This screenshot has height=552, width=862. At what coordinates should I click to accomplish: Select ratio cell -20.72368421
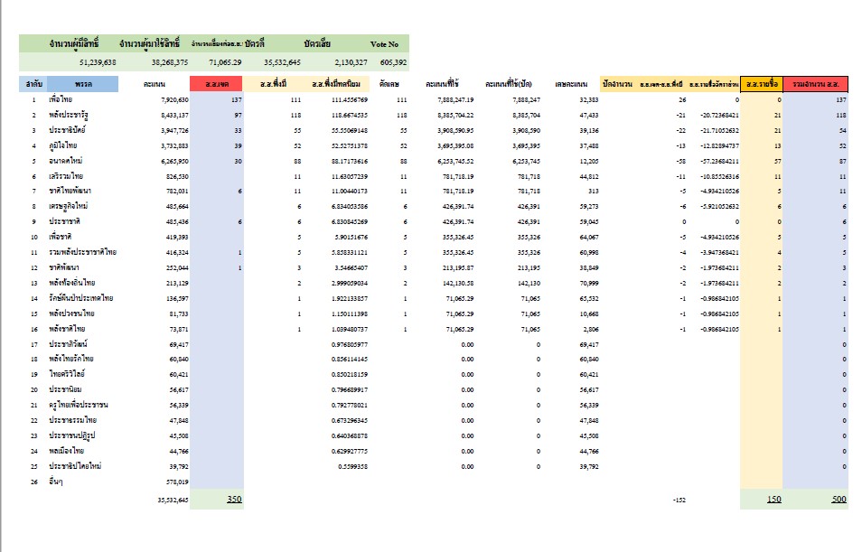(719, 115)
